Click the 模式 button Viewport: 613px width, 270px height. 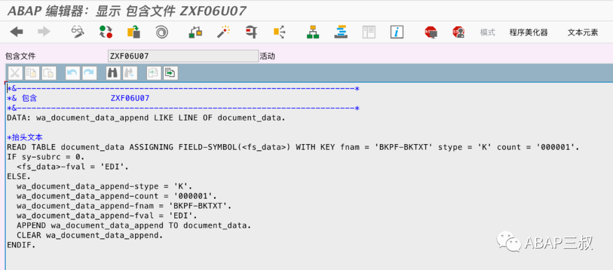[x=488, y=32]
